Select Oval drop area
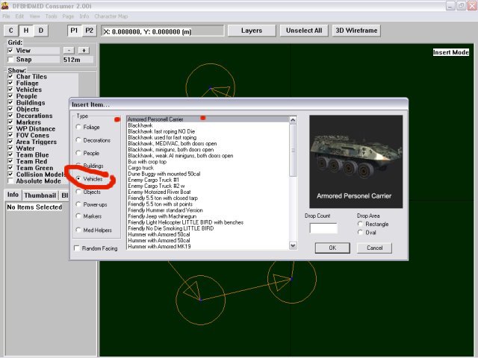The width and height of the screenshot is (478, 358). click(362, 232)
